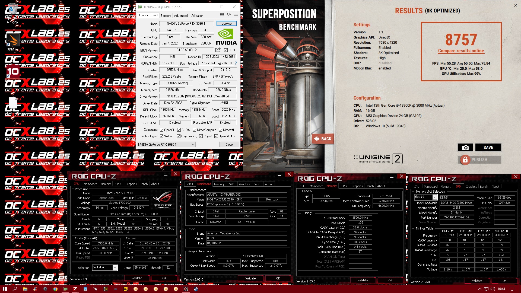Switch to GPU-Z via taskbar icon
The width and height of the screenshot is (521, 293).
(x=65, y=289)
